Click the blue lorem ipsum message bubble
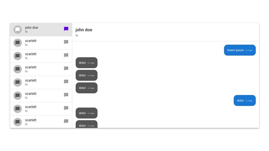The height and width of the screenshot is (151, 269). pos(240,50)
